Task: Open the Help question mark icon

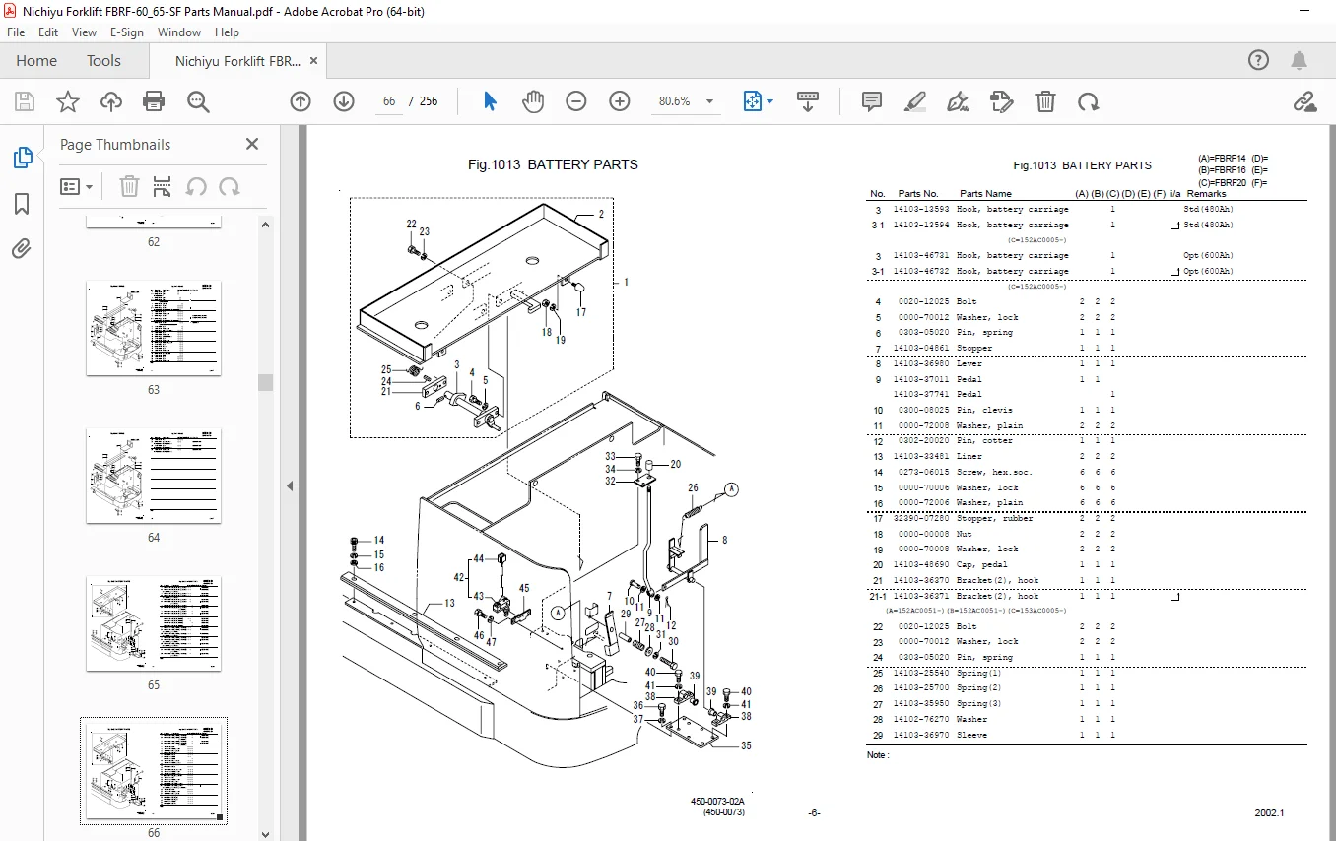Action: point(1258,60)
